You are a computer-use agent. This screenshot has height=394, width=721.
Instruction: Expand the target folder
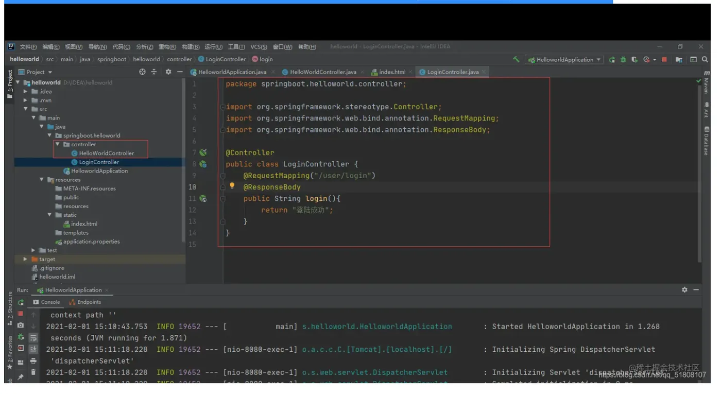pyautogui.click(x=26, y=259)
